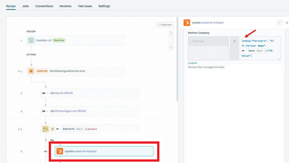Click 'the following actions for error' text
289x163 pixels.
67,71
